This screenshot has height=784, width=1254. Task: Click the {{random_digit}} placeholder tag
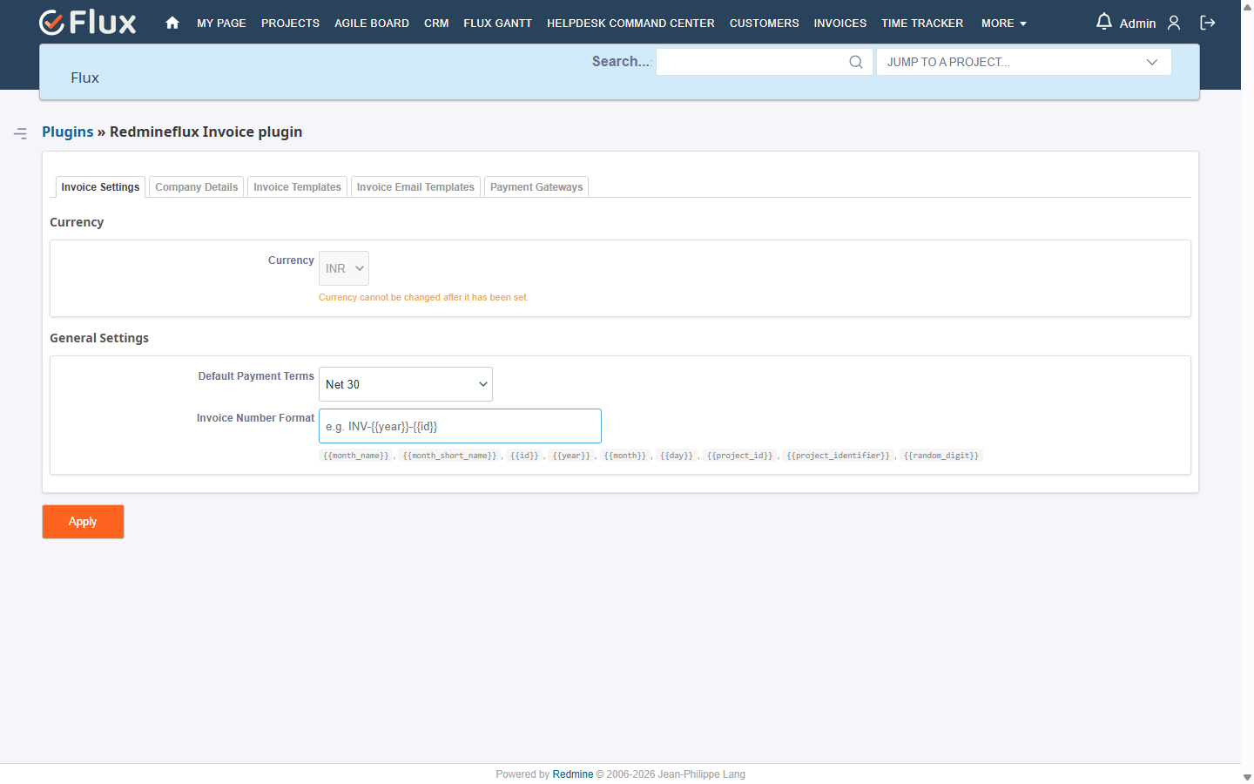941,456
